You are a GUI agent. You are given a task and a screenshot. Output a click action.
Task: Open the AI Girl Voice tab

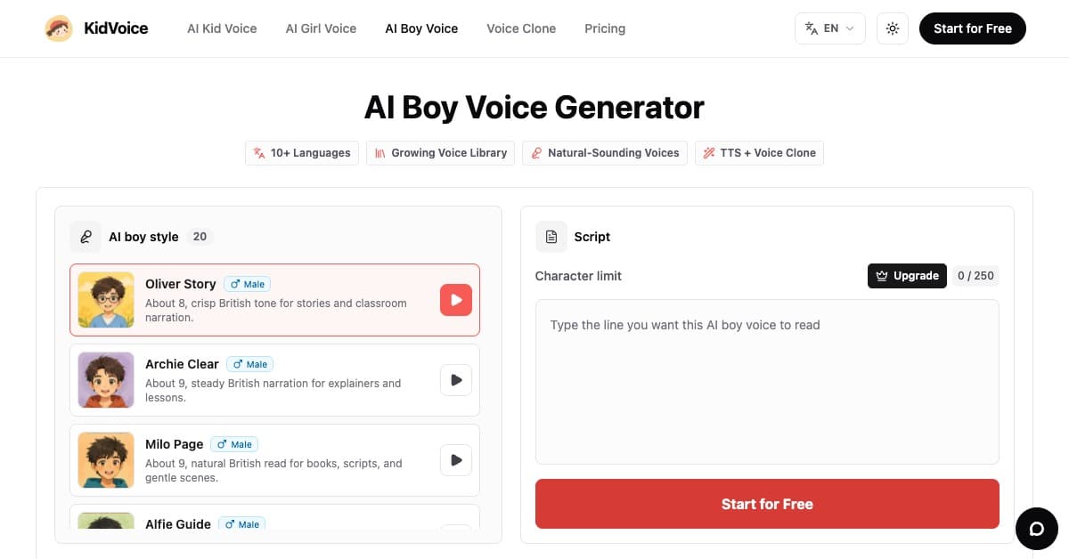click(321, 28)
